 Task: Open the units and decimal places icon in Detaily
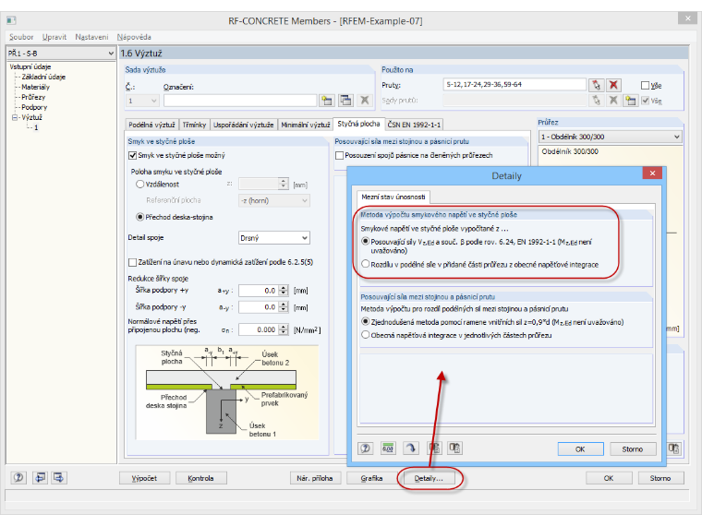(388, 448)
